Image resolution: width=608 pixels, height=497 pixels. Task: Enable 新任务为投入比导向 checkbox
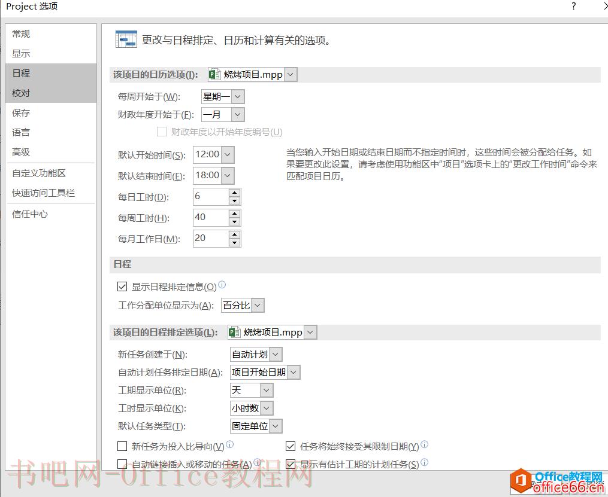point(122,446)
